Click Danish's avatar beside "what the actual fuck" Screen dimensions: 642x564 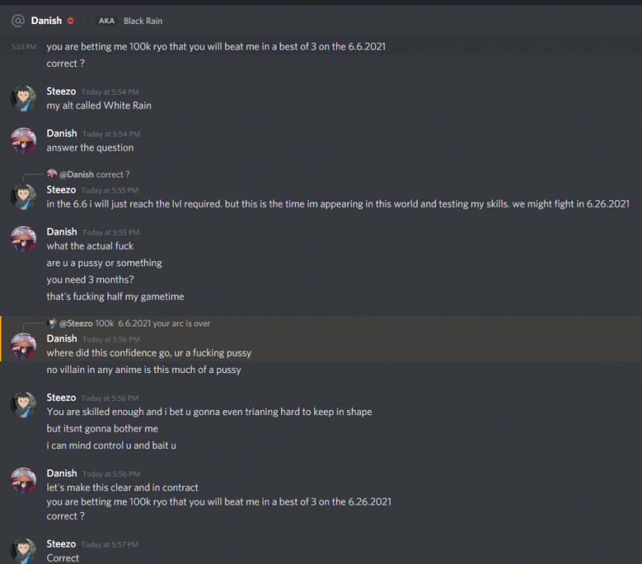tap(23, 239)
